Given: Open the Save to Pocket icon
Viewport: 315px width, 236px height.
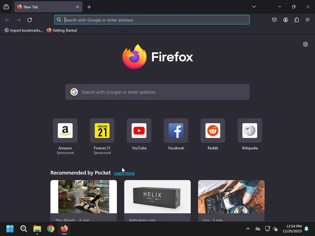Looking at the screenshot, I should (x=274, y=20).
